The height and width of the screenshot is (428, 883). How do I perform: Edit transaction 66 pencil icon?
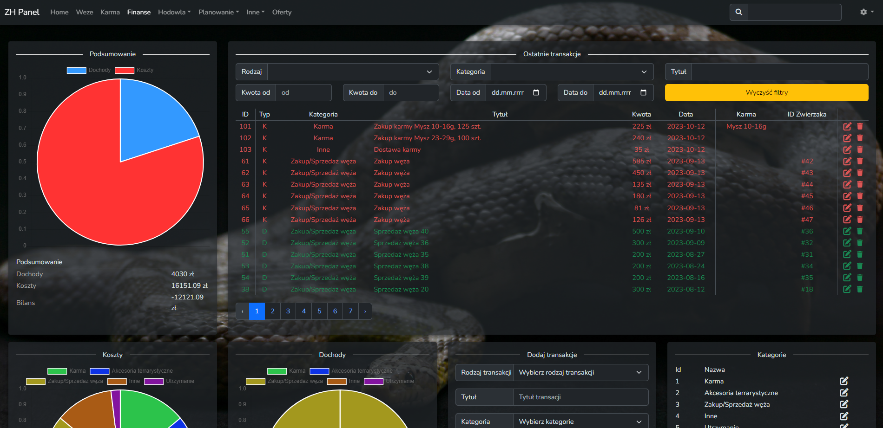(847, 220)
